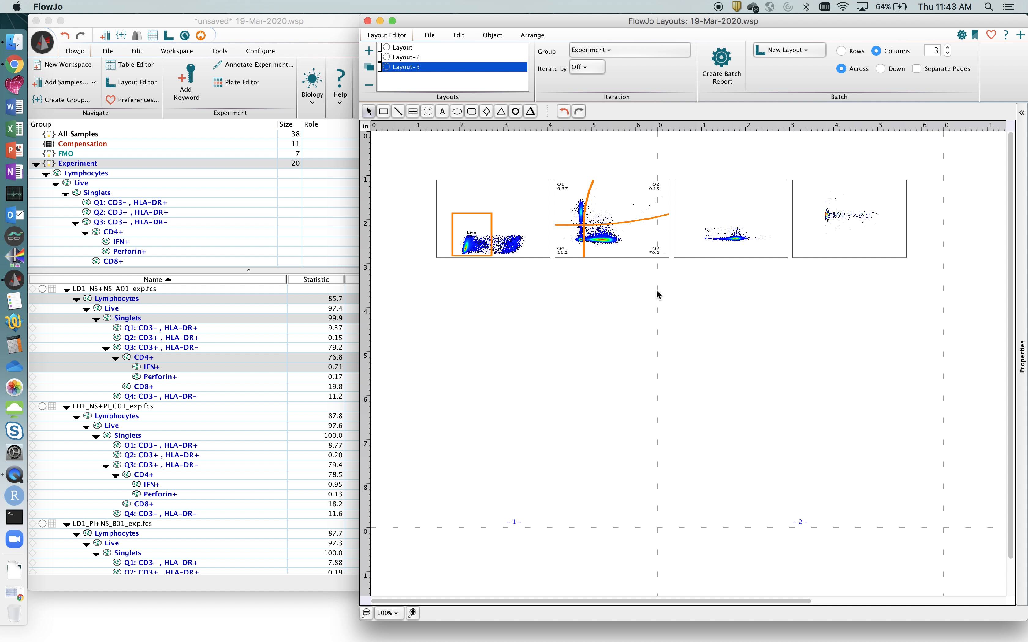Viewport: 1028px width, 642px height.
Task: Select the Rows radio button
Action: tap(841, 51)
